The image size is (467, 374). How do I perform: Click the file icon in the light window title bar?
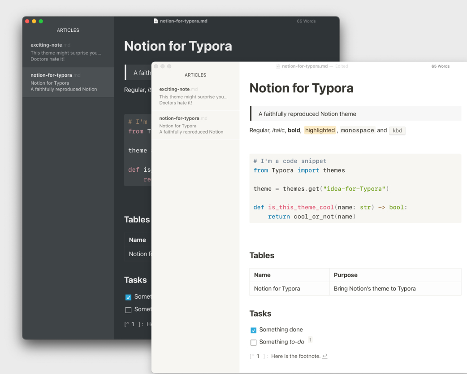(x=278, y=66)
